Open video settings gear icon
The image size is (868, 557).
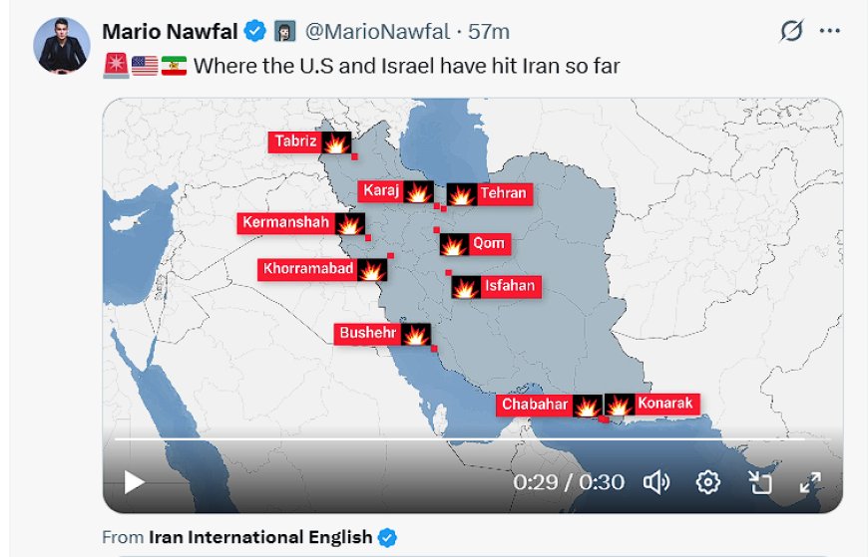pos(708,482)
